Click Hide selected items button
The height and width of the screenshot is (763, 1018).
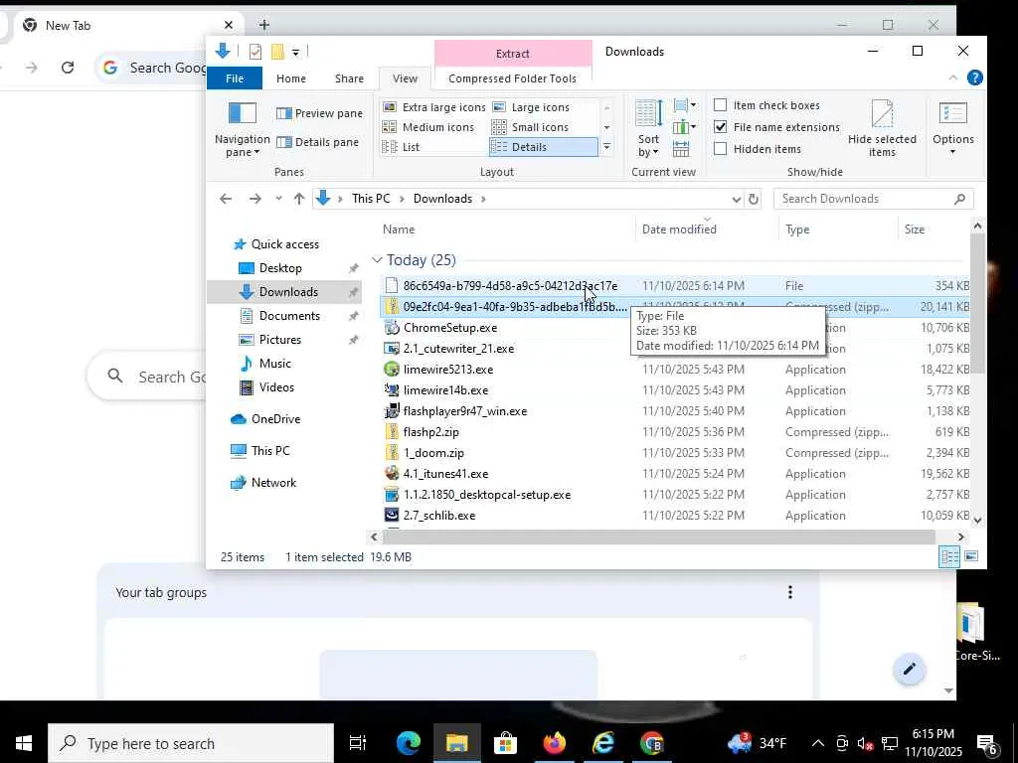882,128
